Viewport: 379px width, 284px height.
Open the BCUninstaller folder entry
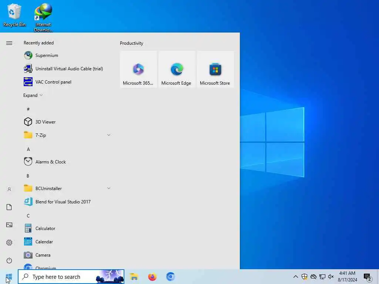pos(68,188)
